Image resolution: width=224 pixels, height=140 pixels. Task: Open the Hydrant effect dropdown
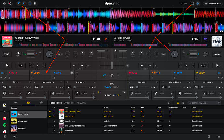[143, 82]
